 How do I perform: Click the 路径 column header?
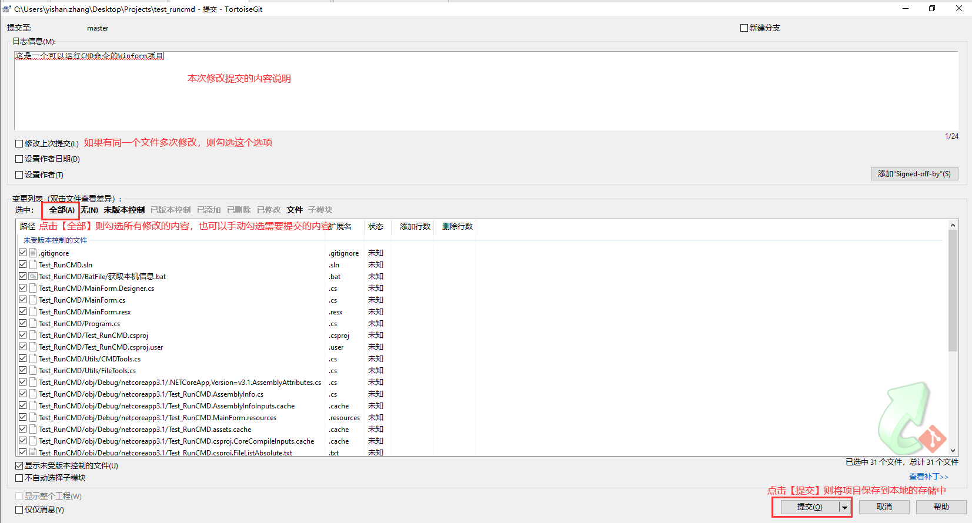(x=28, y=226)
